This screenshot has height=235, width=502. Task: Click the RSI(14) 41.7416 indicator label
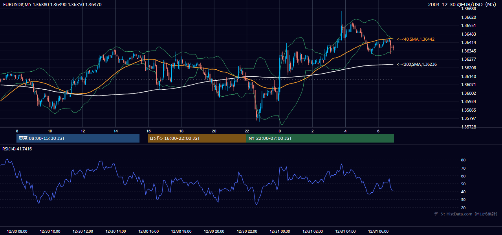click(17, 149)
